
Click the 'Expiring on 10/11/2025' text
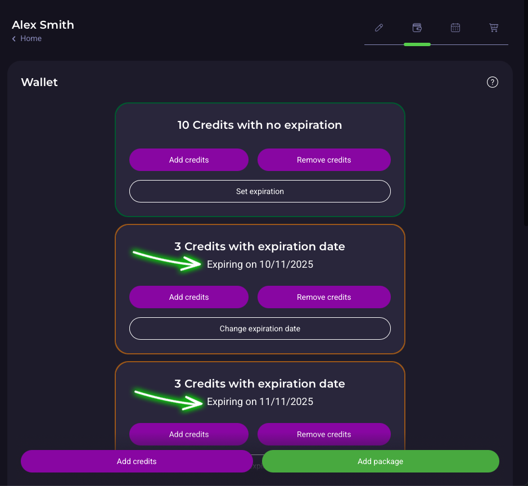(x=260, y=264)
